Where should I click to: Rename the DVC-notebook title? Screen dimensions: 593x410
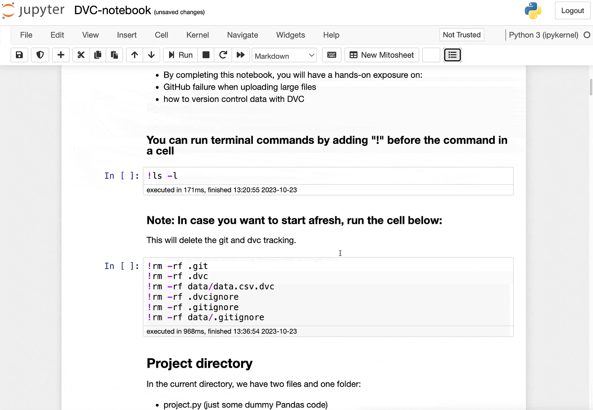(x=112, y=11)
